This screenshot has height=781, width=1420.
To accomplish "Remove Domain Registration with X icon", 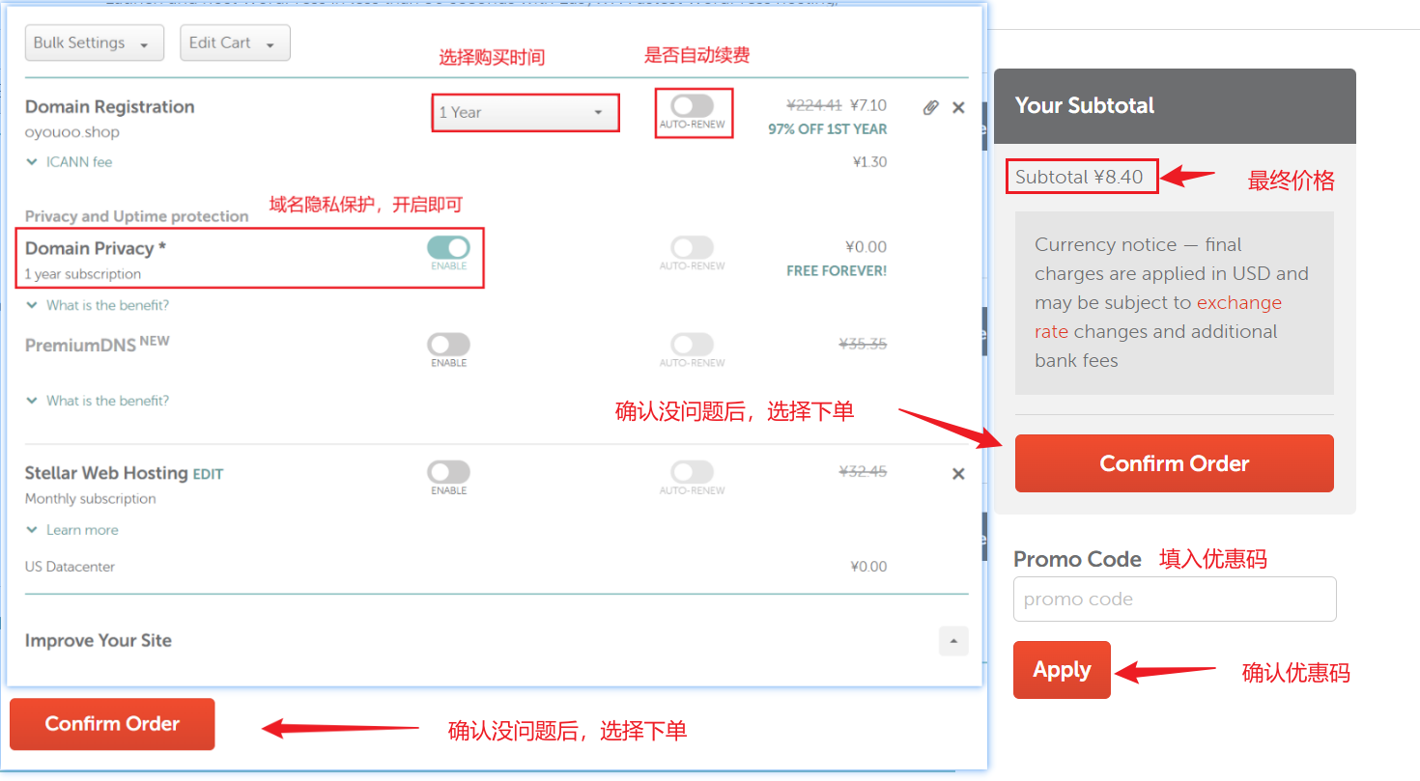I will [958, 107].
